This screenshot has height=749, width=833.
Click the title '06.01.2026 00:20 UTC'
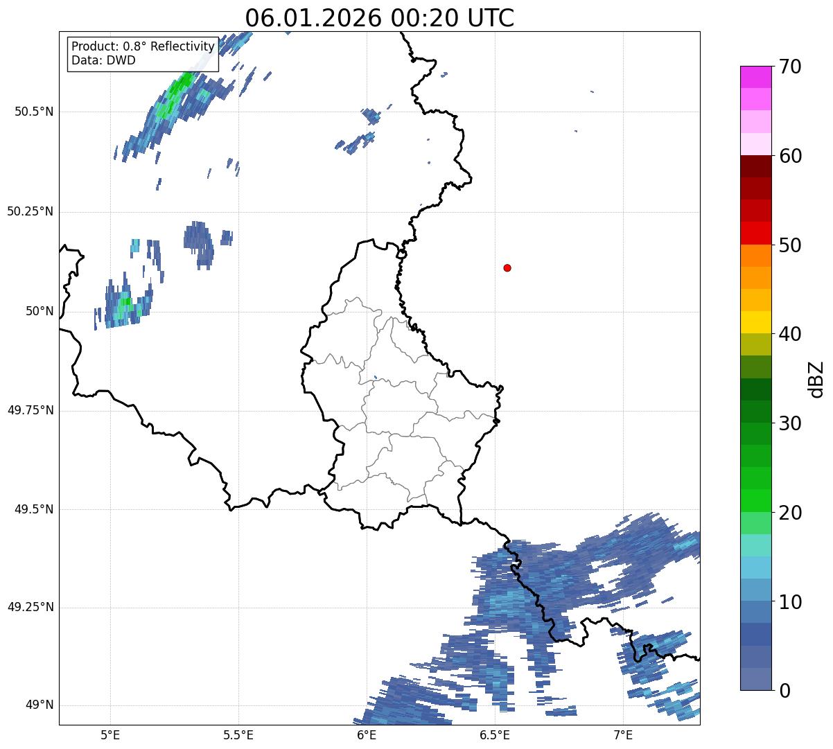pos(380,18)
